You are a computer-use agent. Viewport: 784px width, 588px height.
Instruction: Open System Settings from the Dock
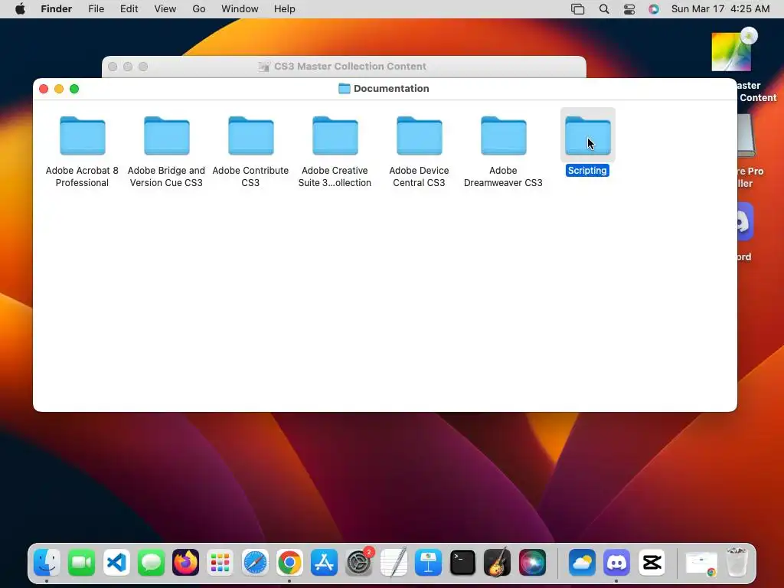359,563
